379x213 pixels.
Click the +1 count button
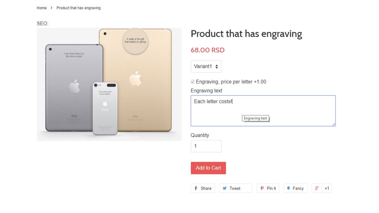coord(327,188)
